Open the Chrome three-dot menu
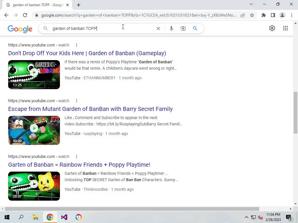The image size is (298, 223). [x=292, y=15]
